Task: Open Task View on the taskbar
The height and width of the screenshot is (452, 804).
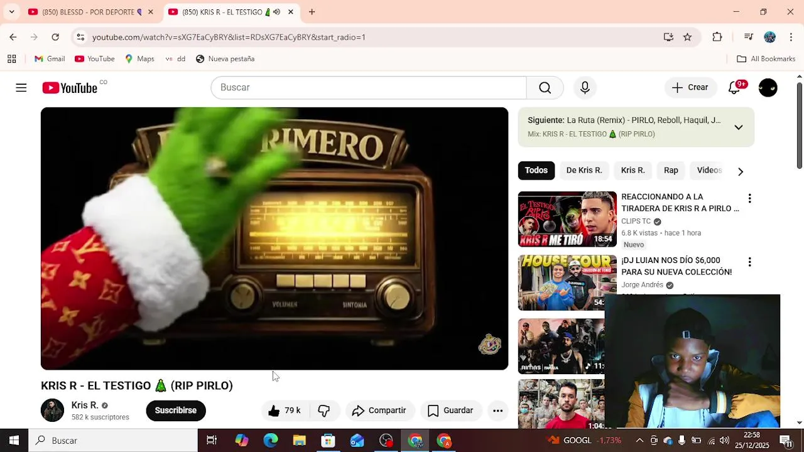Action: tap(212, 441)
